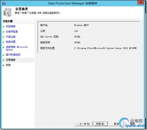Viewport: 147px width, 130px height.
Task: Click the C:\Program Files install path value
Action: point(105,48)
